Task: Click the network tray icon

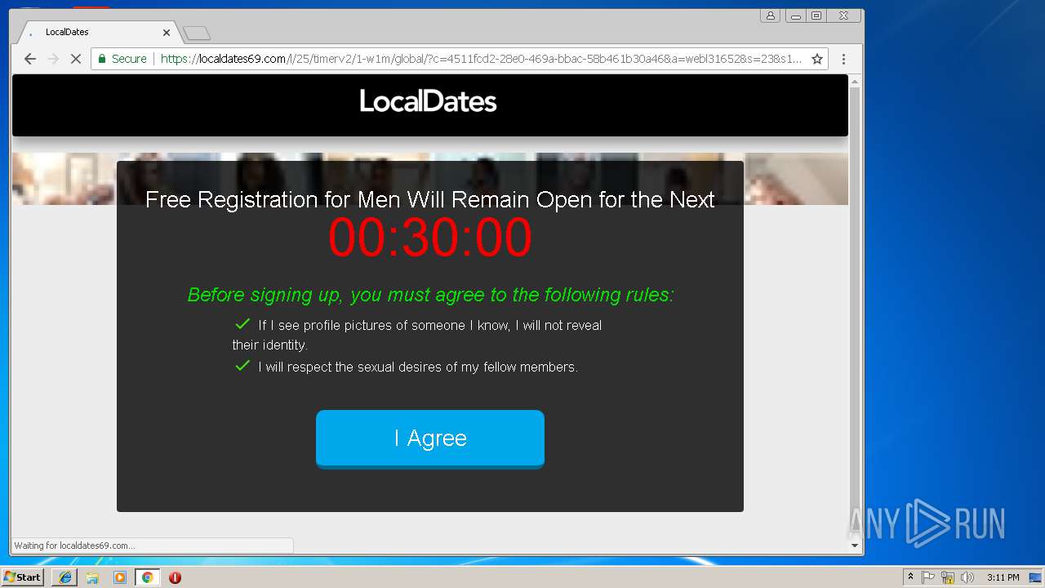Action: (948, 577)
